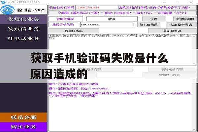Focus the order number input field
Screen dimensions: 198x132
97,8
